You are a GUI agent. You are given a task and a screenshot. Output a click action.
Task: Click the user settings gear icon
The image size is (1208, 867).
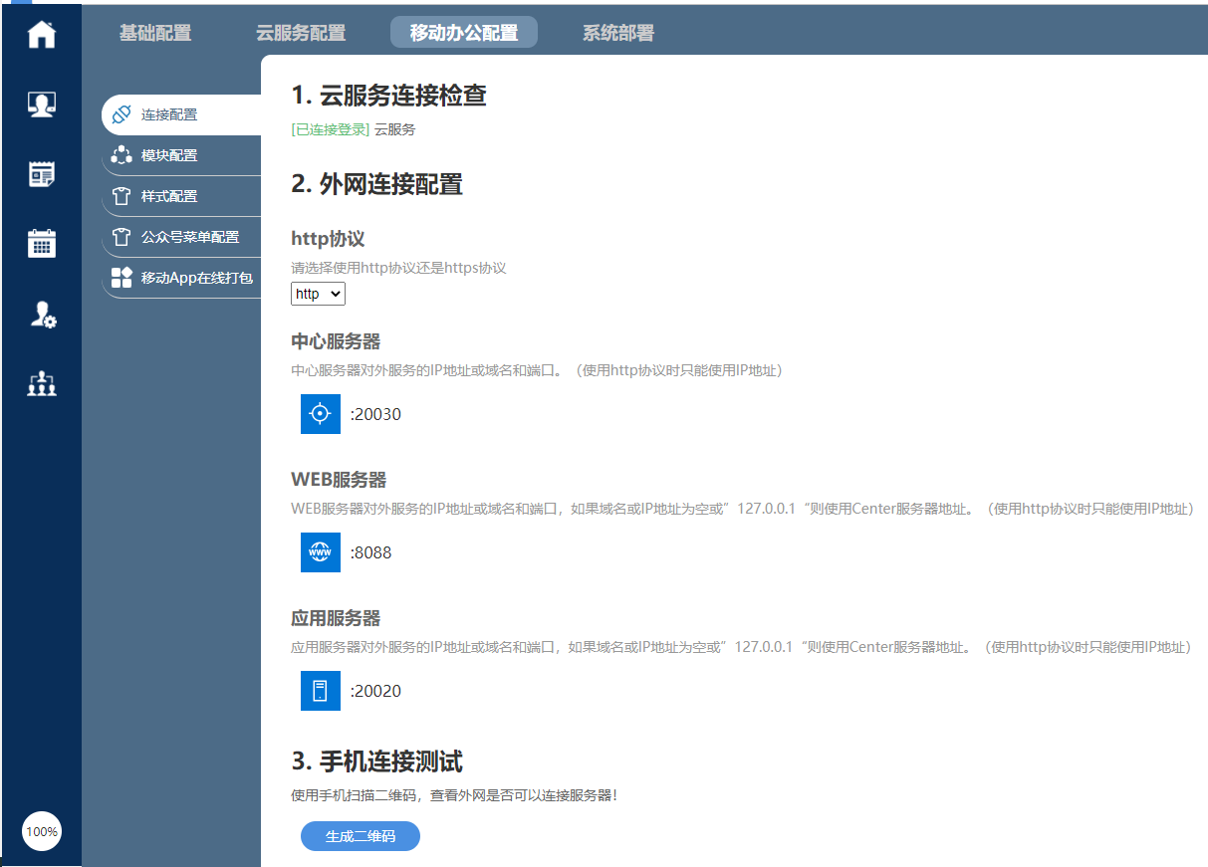pyautogui.click(x=42, y=315)
